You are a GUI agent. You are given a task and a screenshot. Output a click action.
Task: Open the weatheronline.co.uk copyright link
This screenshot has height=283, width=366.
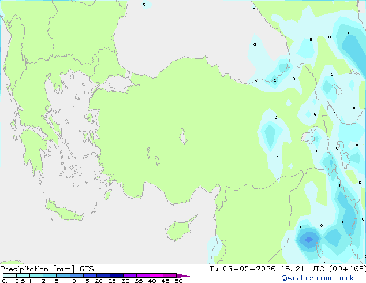pyautogui.click(x=318, y=278)
